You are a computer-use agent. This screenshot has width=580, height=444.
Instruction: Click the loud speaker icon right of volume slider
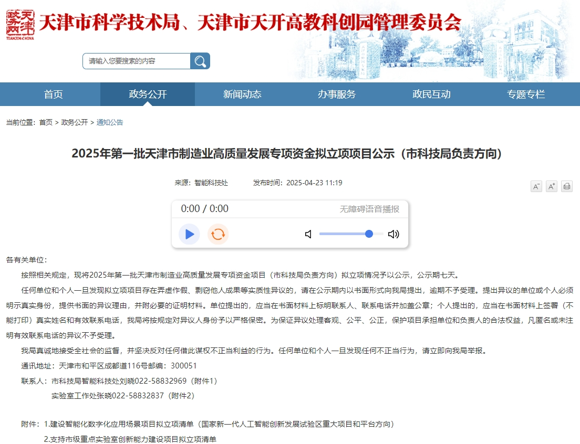(393, 234)
